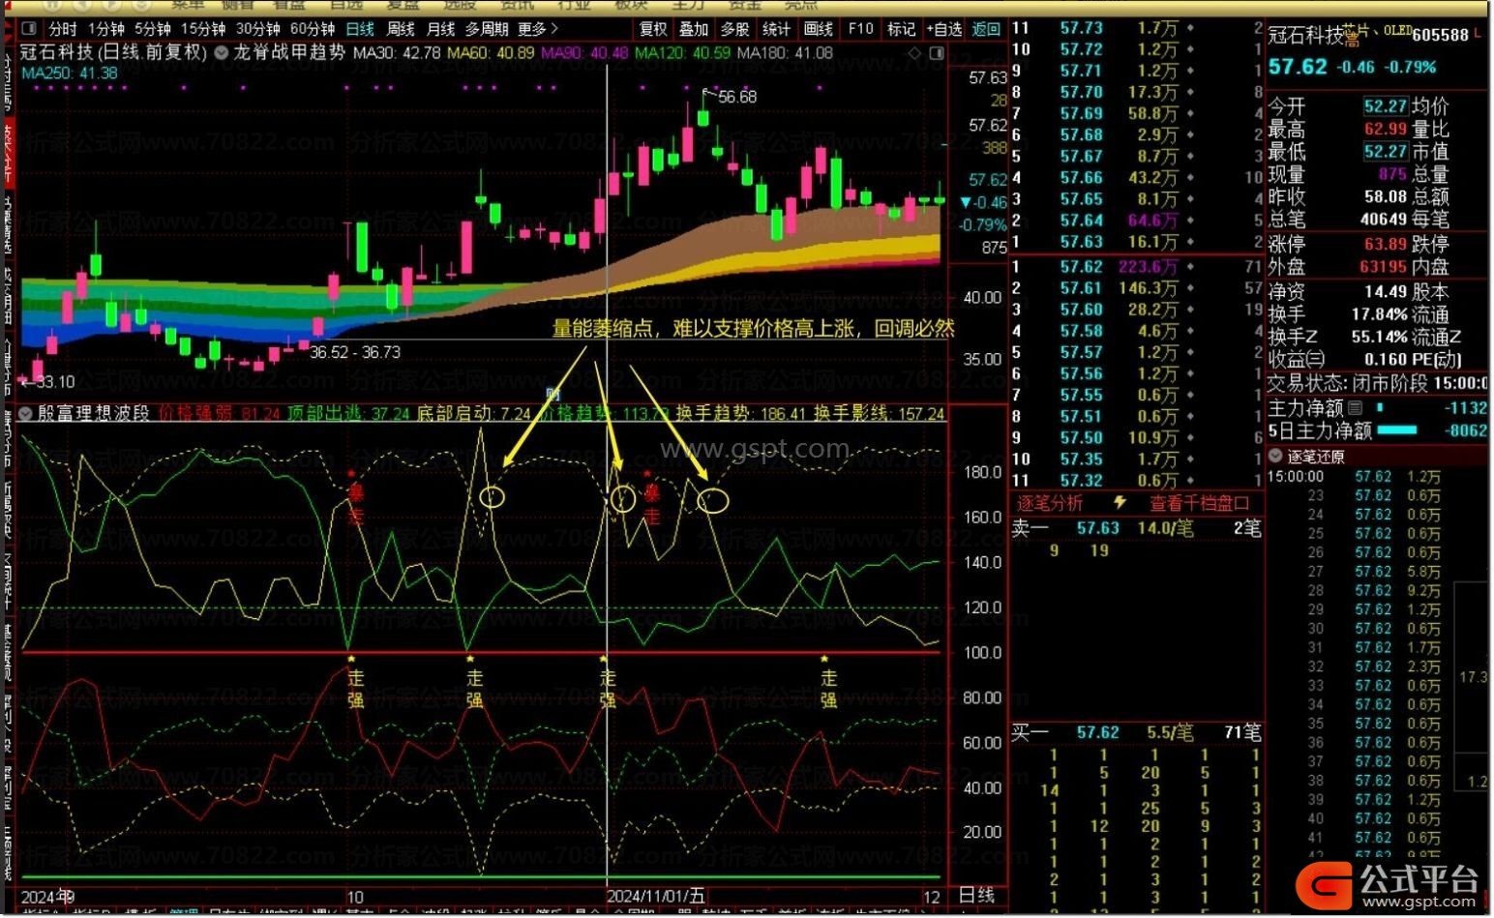Click the lightning bolt icon
The image size is (1494, 918).
pyautogui.click(x=1120, y=503)
